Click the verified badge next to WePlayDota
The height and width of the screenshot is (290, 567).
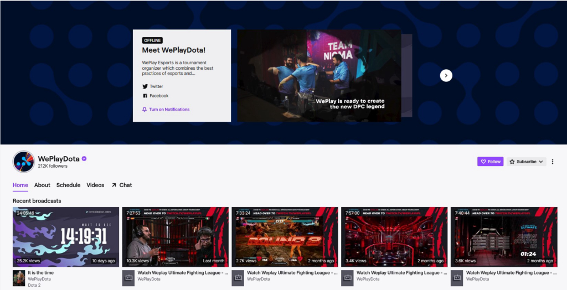click(84, 158)
